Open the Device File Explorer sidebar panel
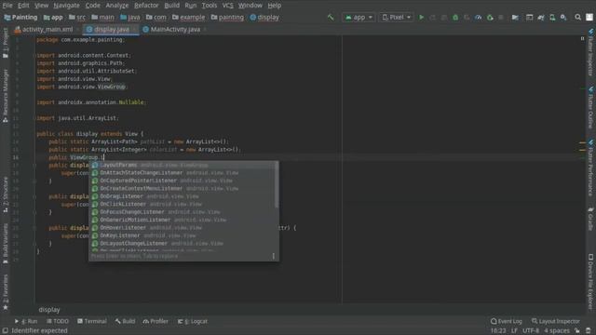The image size is (596, 335). click(x=590, y=281)
